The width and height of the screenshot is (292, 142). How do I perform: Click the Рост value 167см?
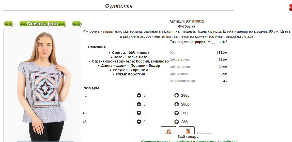pyautogui.click(x=222, y=53)
